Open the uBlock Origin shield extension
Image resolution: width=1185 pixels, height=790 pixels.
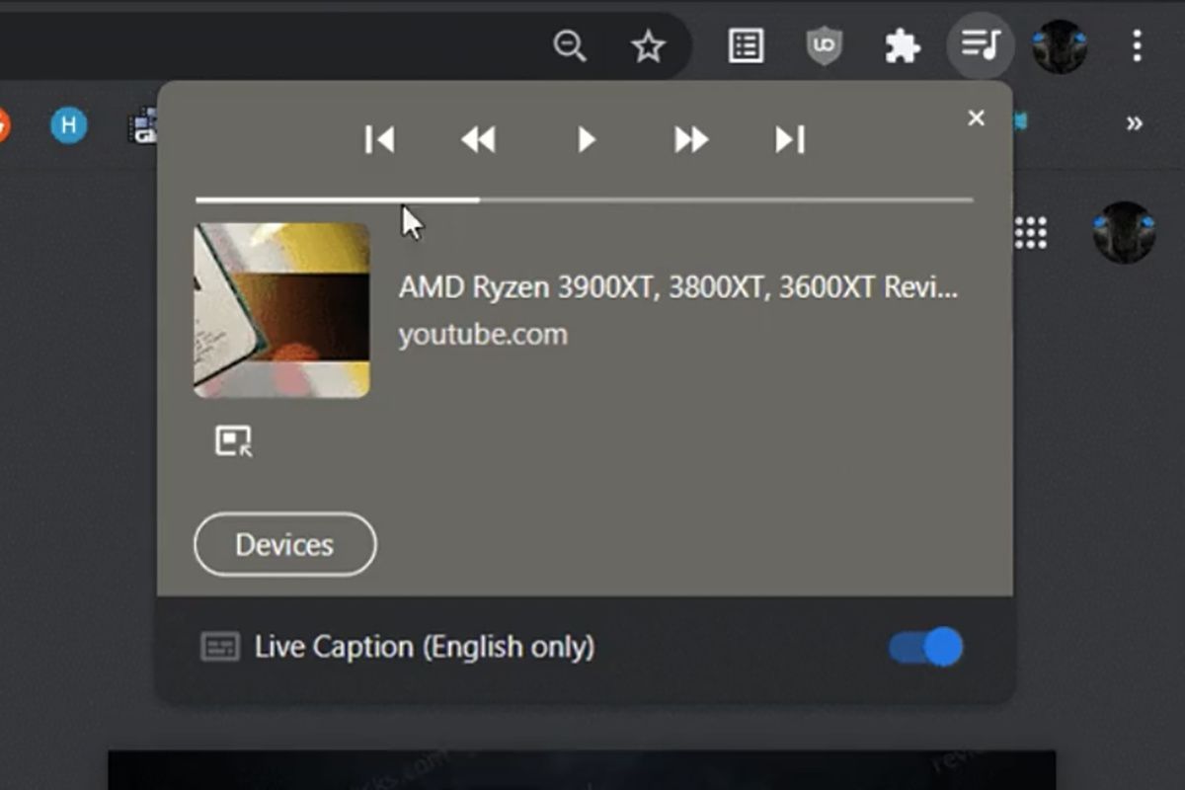(824, 45)
